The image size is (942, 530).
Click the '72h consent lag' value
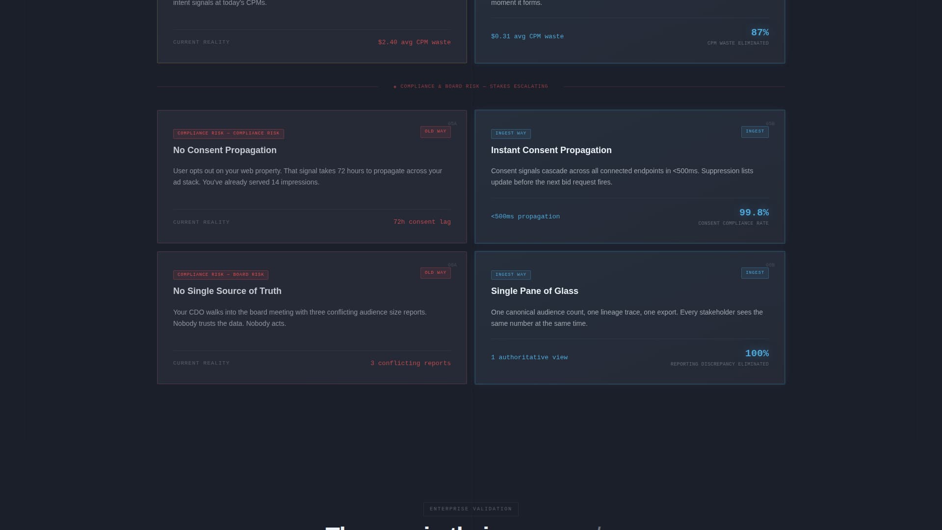[x=422, y=222]
